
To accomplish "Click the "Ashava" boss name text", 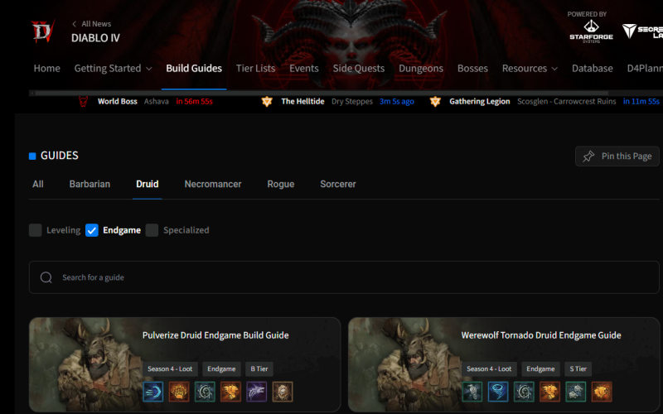I will click(x=156, y=101).
